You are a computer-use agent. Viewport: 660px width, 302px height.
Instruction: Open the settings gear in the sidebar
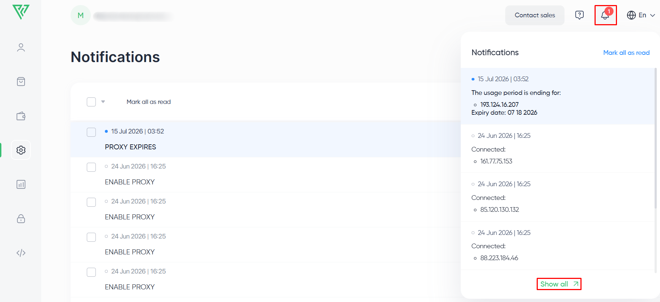pyautogui.click(x=21, y=150)
